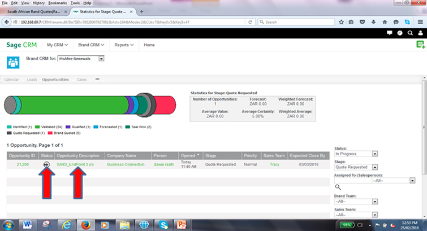Click the Windows Start button
The image size is (427, 231).
pos(8,225)
